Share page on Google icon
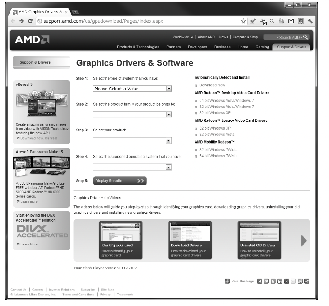 pos(286,281)
